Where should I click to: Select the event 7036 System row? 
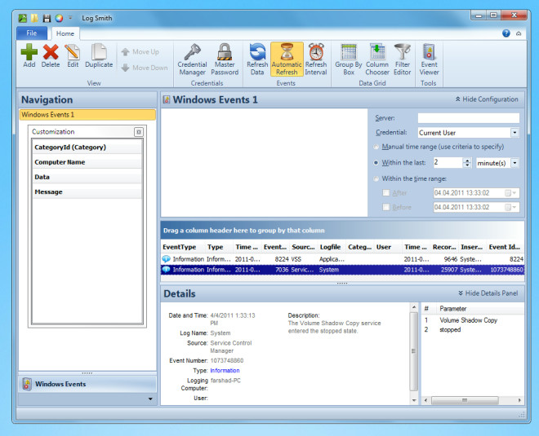[x=342, y=270]
